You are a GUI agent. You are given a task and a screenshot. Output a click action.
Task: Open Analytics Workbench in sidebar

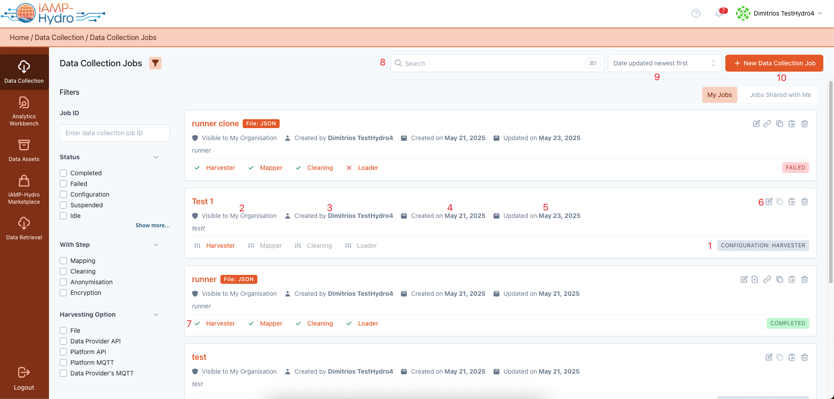coord(24,111)
